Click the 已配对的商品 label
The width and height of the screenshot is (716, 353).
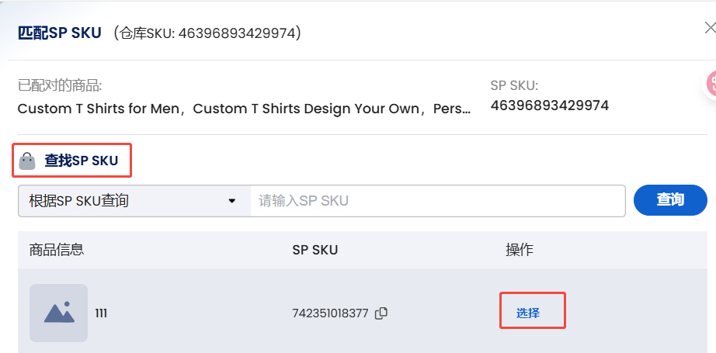60,85
